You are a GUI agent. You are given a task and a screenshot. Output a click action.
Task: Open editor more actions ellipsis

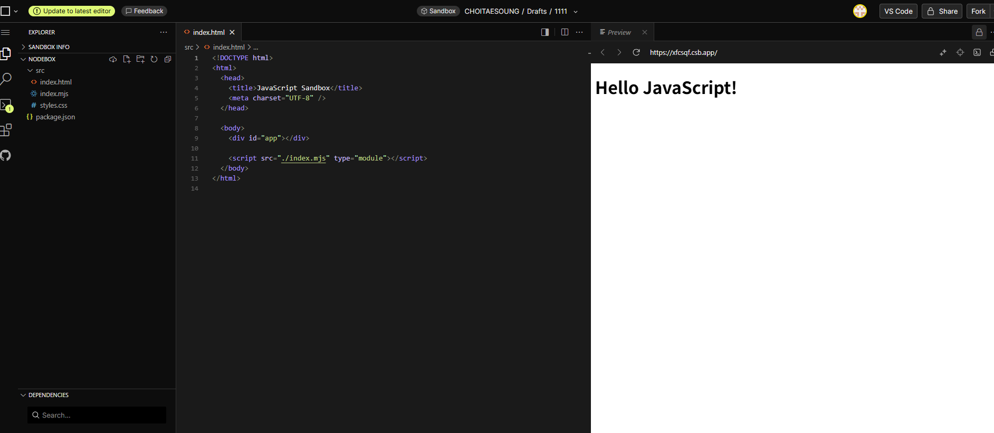click(579, 32)
